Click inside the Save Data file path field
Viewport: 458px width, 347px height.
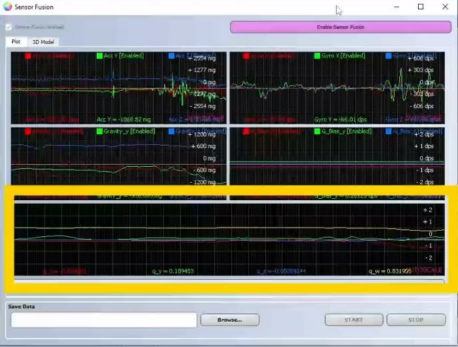pyautogui.click(x=104, y=320)
